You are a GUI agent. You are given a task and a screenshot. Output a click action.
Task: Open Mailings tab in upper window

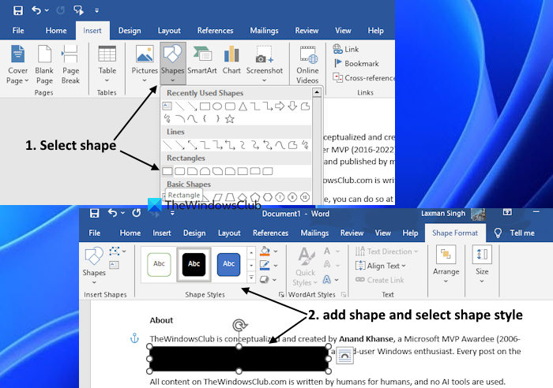pos(264,31)
